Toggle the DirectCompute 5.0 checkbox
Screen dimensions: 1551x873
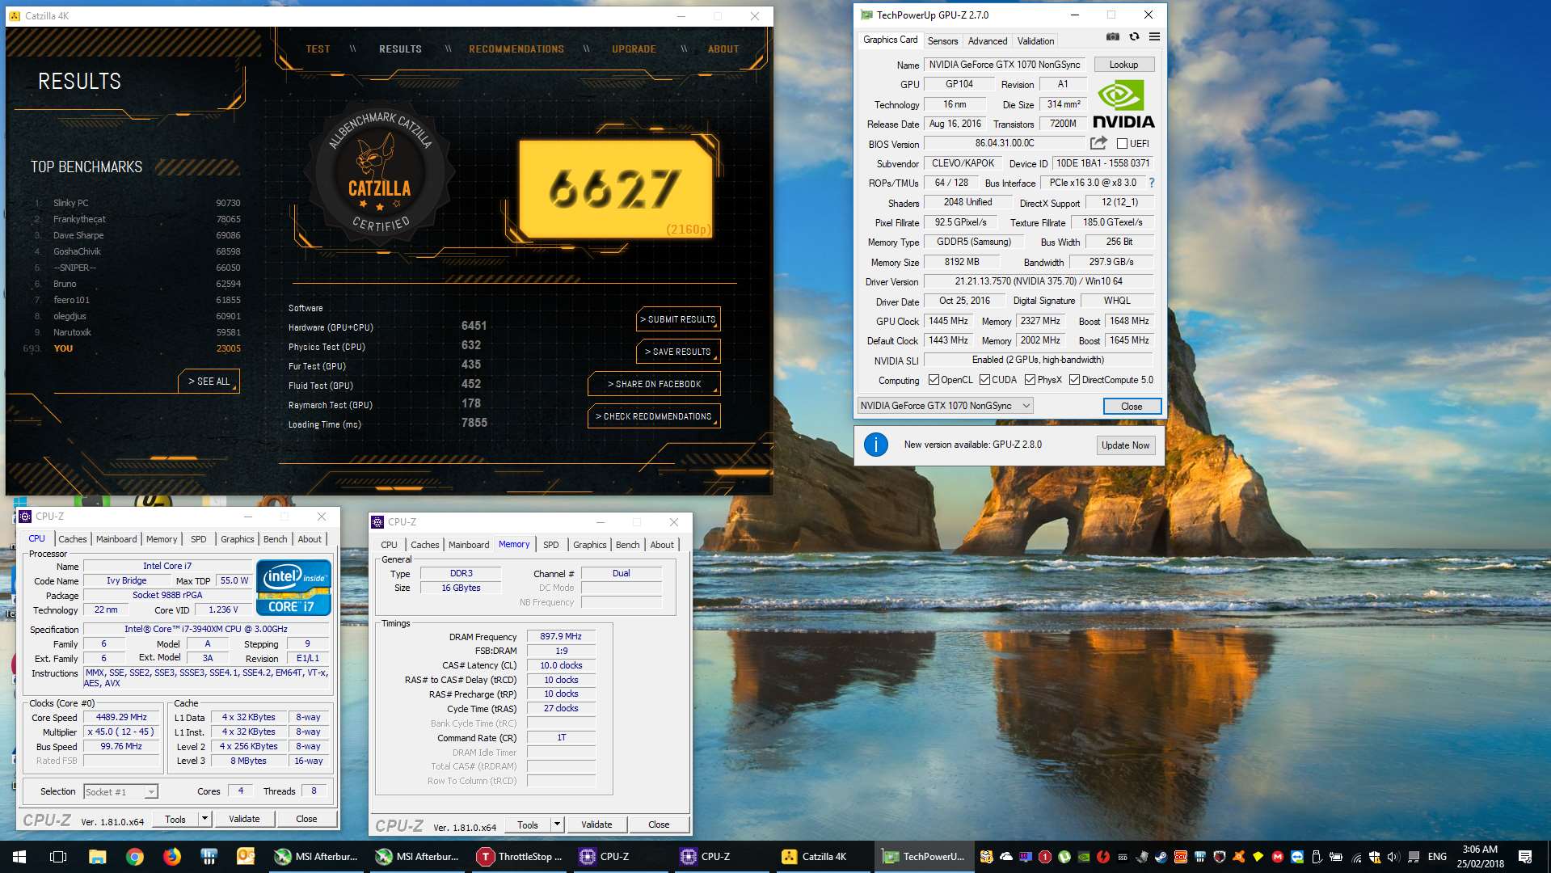click(1074, 380)
